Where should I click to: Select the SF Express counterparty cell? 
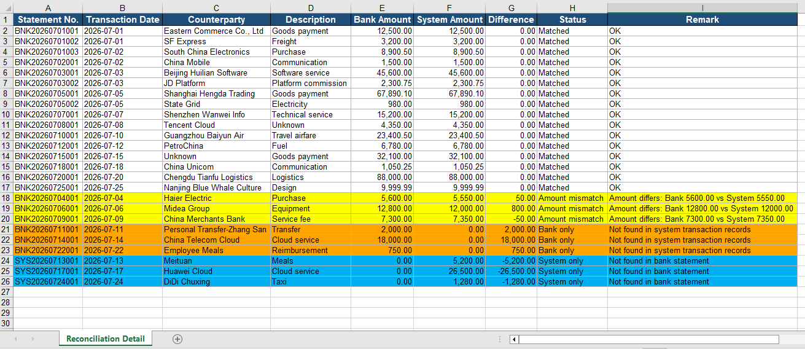[216, 41]
